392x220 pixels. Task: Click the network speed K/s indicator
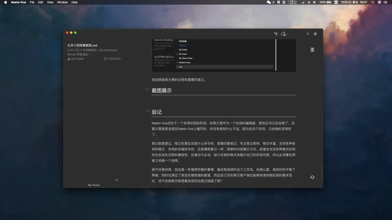292,2
